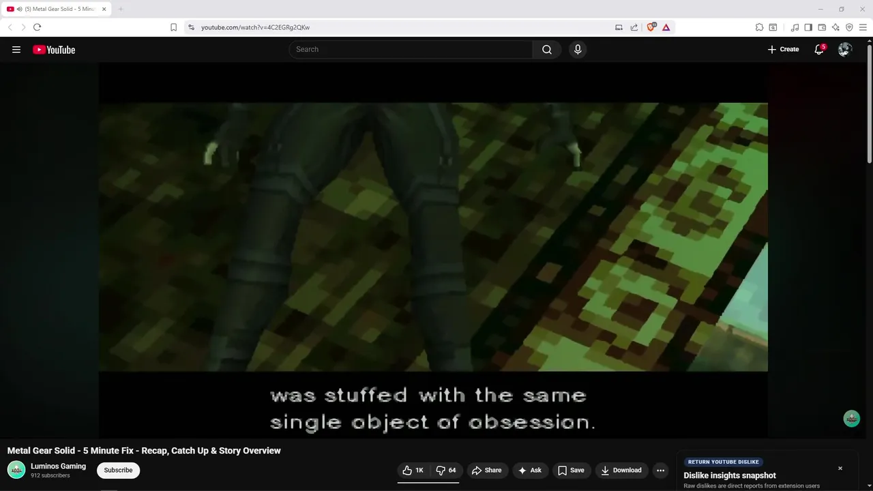The width and height of the screenshot is (873, 491).
Task: Open the Brave VPN shield icon
Action: [x=849, y=27]
